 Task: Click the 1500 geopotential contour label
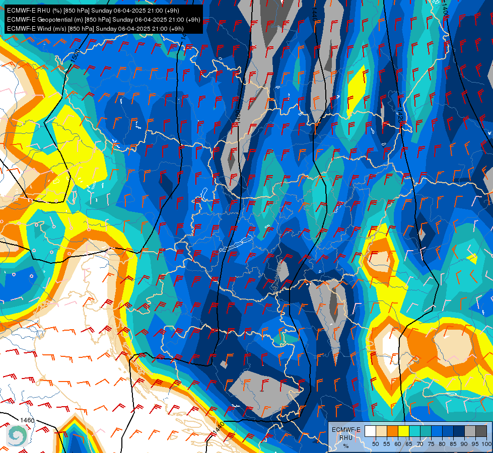76,56
